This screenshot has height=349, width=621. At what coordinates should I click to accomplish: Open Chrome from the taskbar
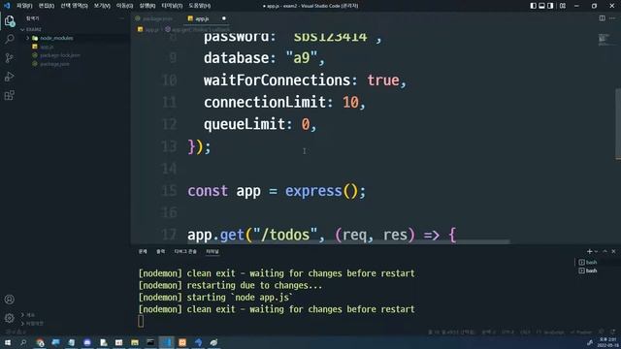click(x=40, y=342)
